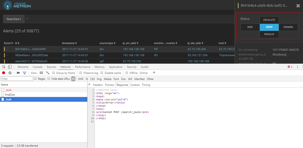Check the Disable cache checkbox
Image resolution: width=303 pixels, height=148 pixels.
102,73
